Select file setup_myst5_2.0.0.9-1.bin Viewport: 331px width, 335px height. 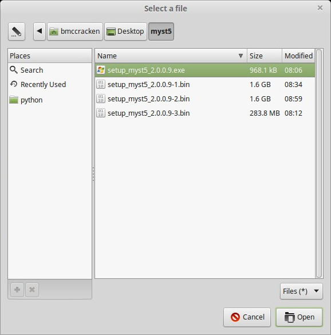click(205, 84)
